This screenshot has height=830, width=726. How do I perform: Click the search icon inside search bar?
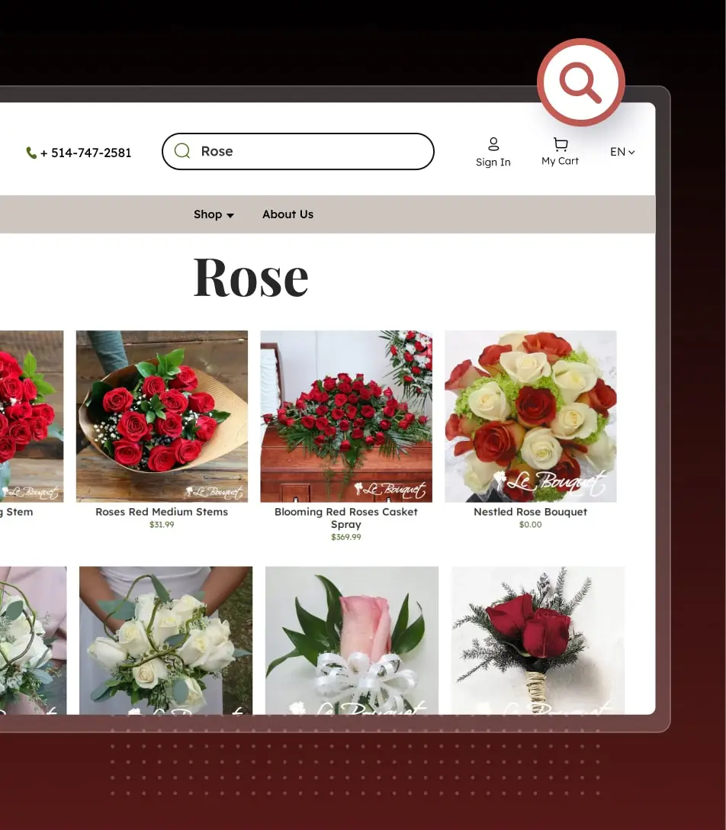[x=182, y=151]
